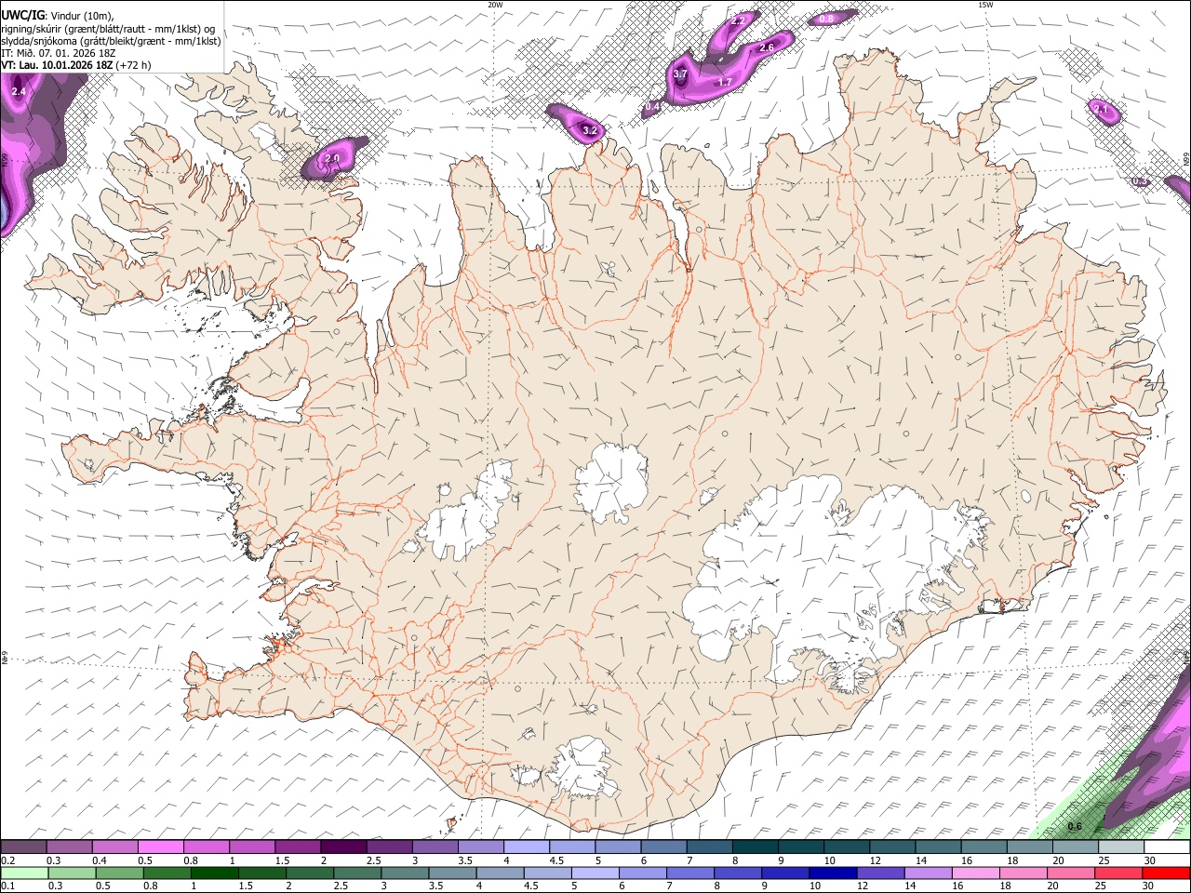Click the 'rigning/skúrir' rain legend line
The width and height of the screenshot is (1191, 893).
point(109,29)
